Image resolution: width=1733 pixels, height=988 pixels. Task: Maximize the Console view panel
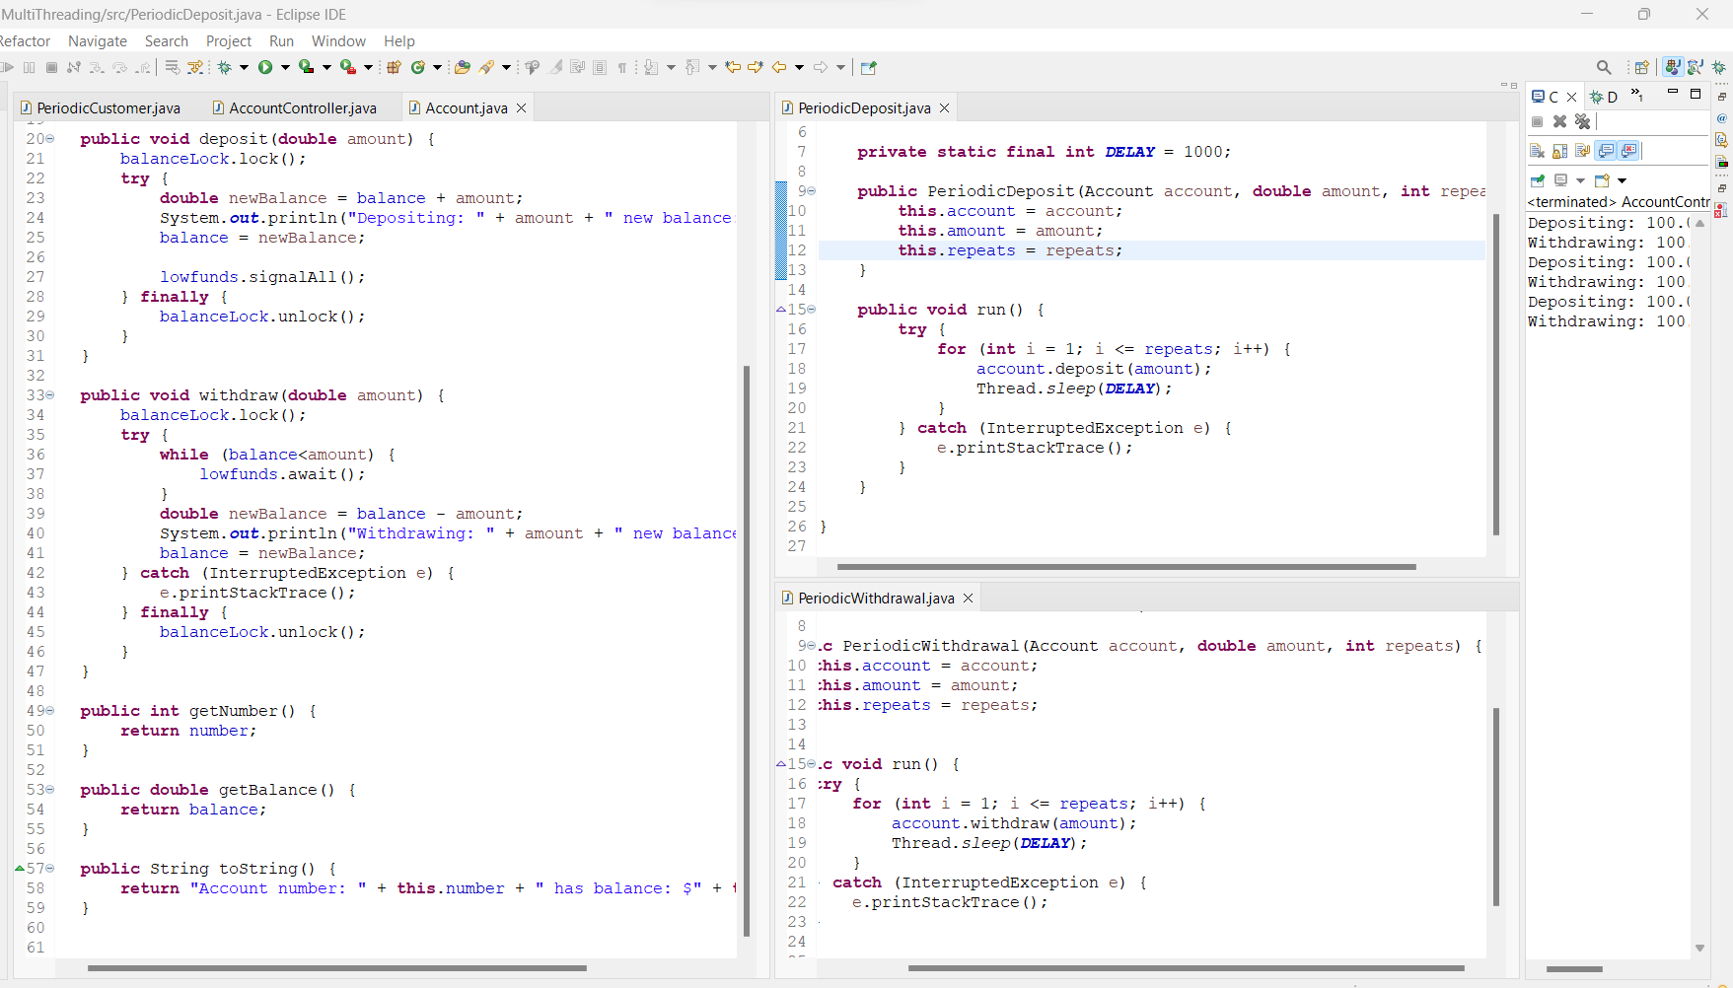tap(1696, 94)
